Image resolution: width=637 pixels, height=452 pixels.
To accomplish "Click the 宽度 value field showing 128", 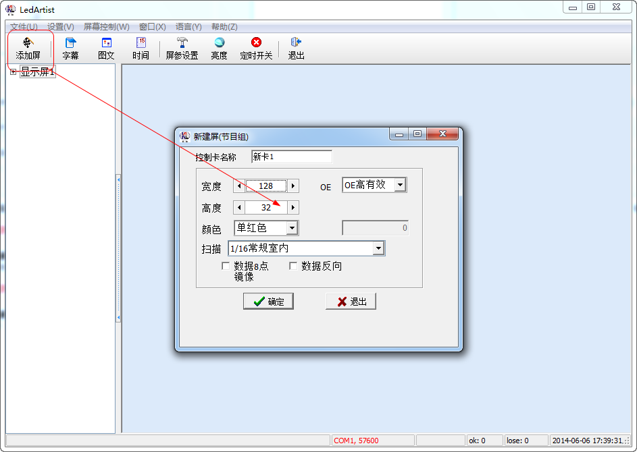I will coord(266,186).
